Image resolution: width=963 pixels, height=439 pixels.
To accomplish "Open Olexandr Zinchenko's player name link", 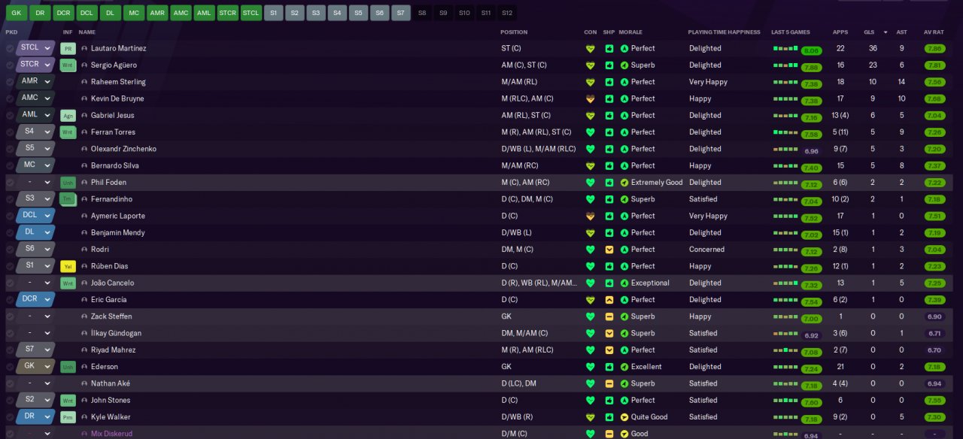I will [123, 149].
